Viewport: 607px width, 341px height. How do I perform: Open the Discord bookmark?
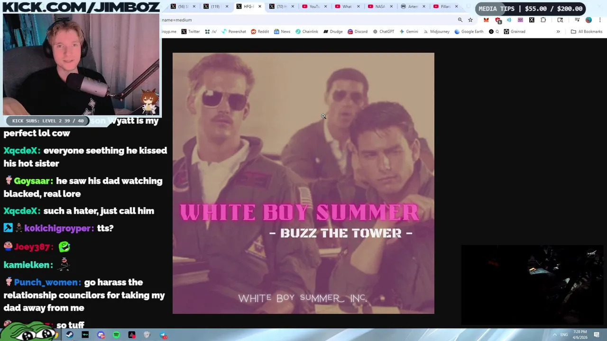click(358, 32)
